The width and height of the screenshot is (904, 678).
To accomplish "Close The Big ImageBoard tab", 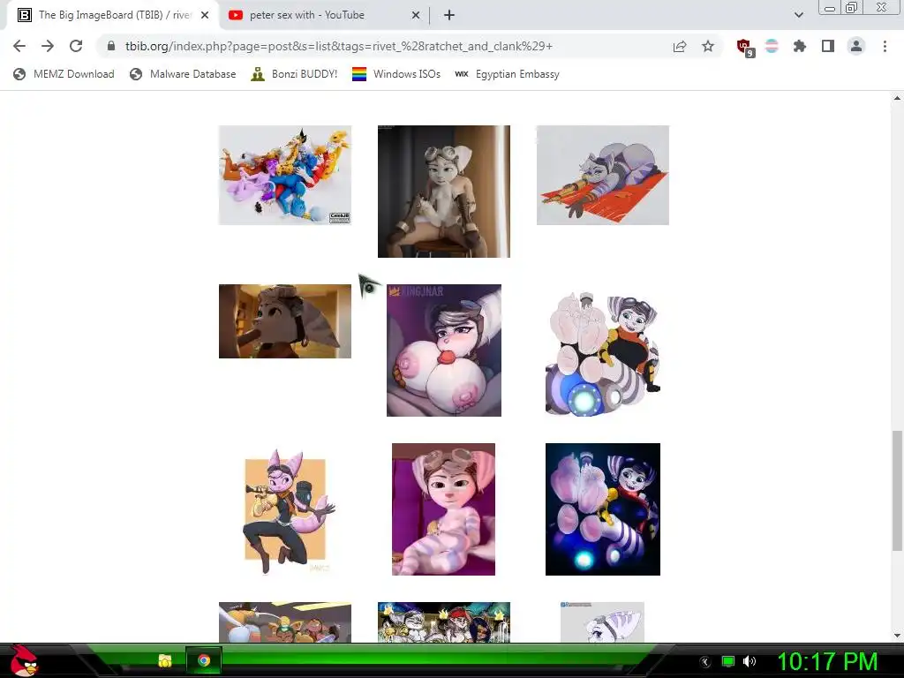I will pos(204,15).
